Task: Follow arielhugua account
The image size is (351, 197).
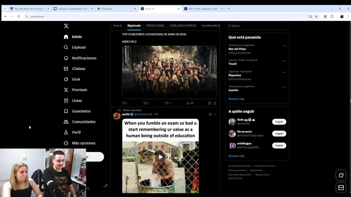Action: [x=279, y=145]
